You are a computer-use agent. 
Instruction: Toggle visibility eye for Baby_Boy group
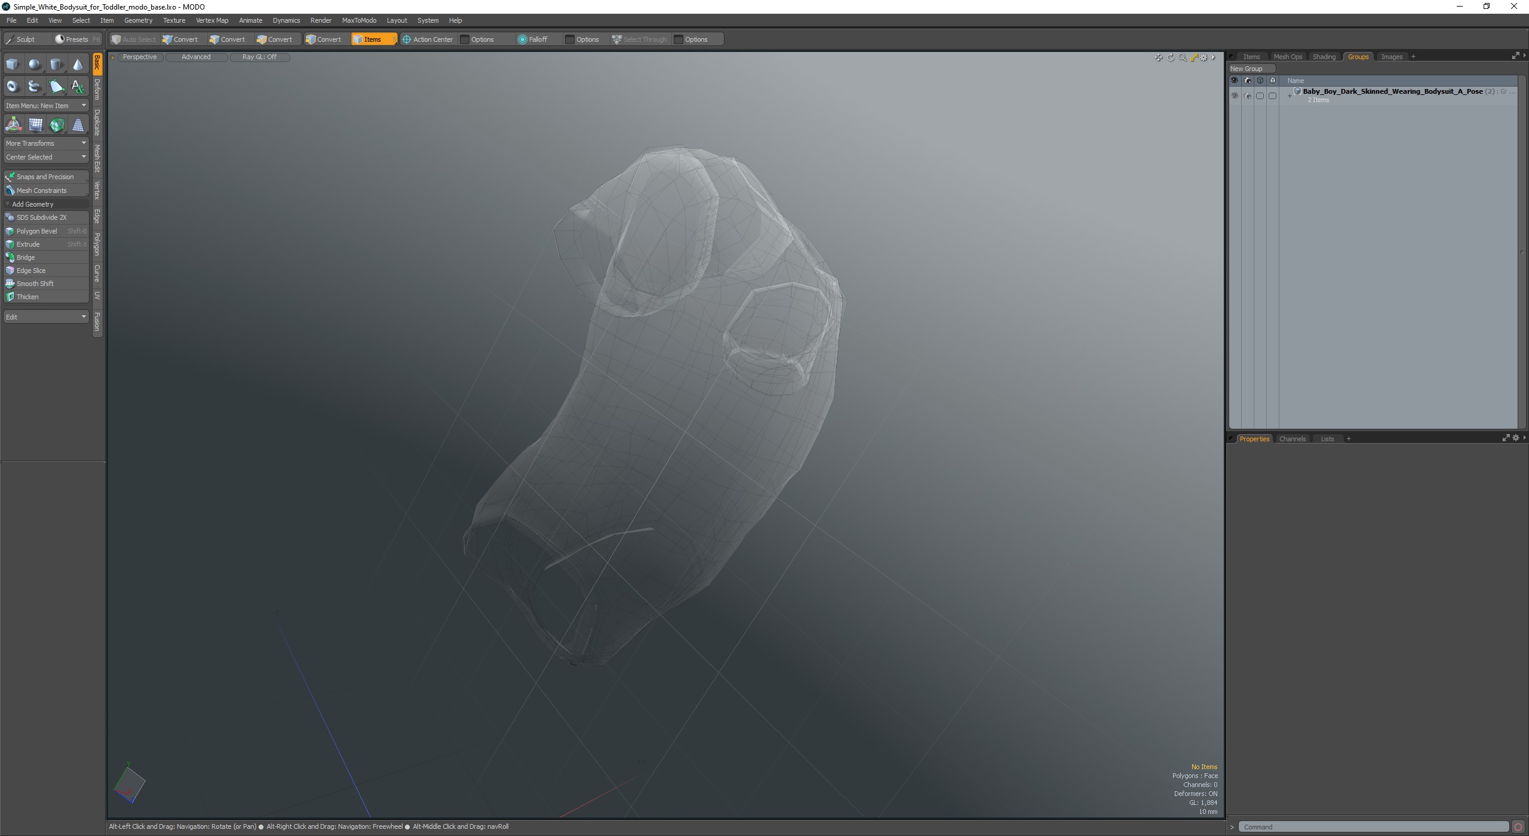click(x=1235, y=96)
